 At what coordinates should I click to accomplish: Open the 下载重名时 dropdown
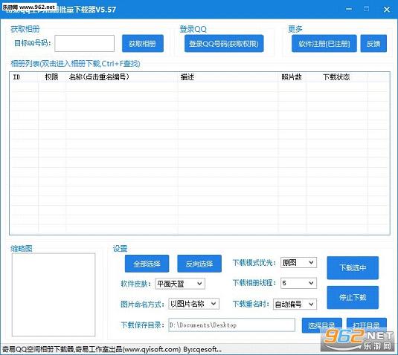pos(295,304)
